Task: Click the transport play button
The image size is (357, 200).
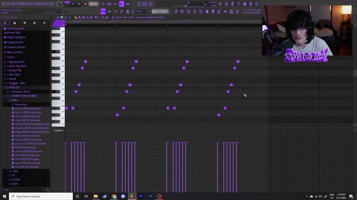Action: pyautogui.click(x=73, y=4)
